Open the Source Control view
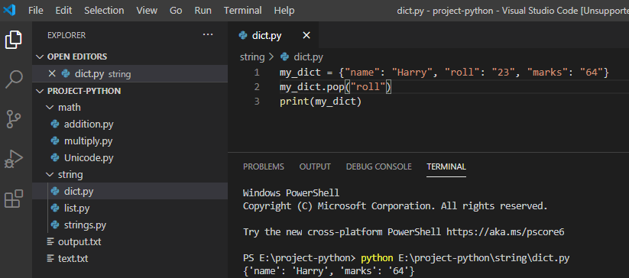This screenshot has width=629, height=278. (x=13, y=119)
